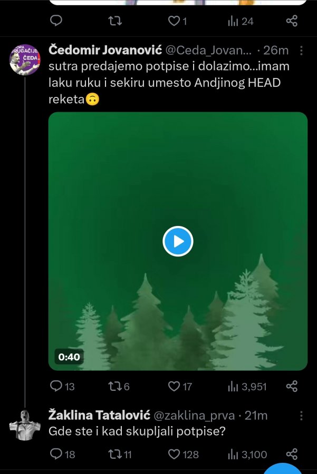Reply to Čedomir Jovanović's tweet
The image size is (317, 474).
pyautogui.click(x=56, y=387)
